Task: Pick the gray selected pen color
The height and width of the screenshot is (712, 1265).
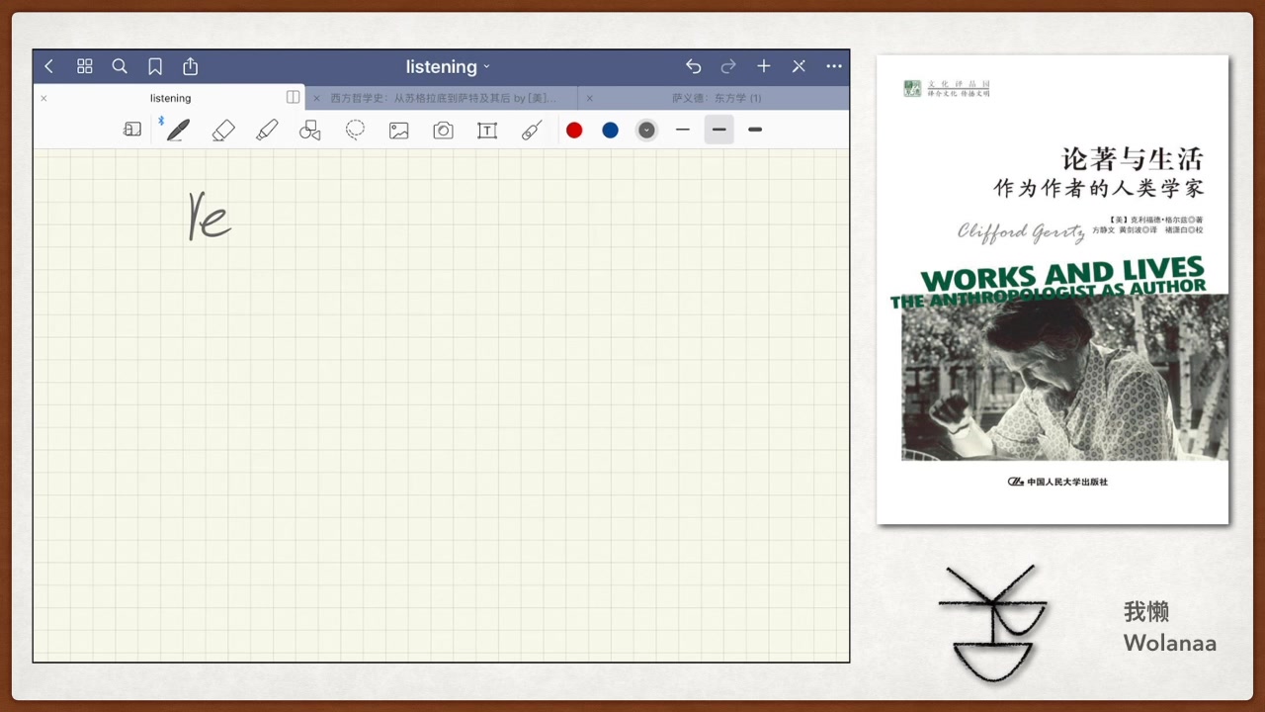Action: [x=646, y=130]
